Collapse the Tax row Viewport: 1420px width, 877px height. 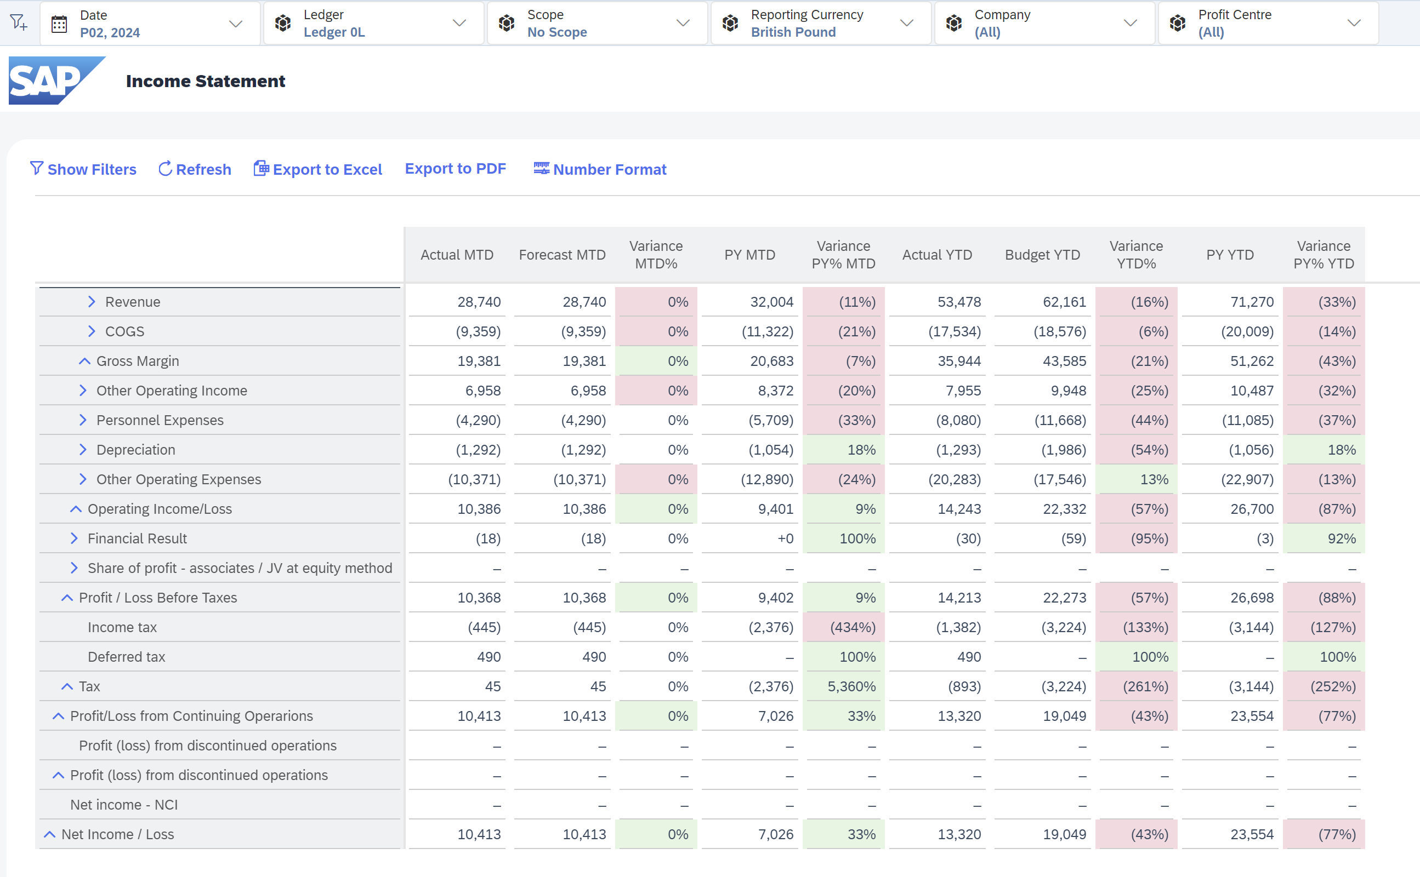coord(67,686)
